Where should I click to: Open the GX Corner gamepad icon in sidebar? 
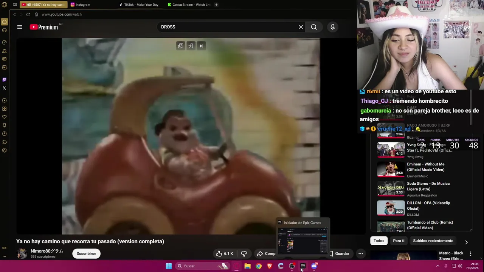tap(4, 30)
